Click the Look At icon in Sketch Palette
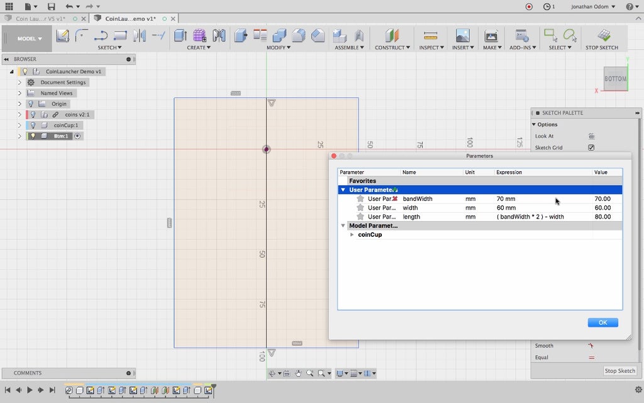The height and width of the screenshot is (403, 644). pyautogui.click(x=591, y=136)
